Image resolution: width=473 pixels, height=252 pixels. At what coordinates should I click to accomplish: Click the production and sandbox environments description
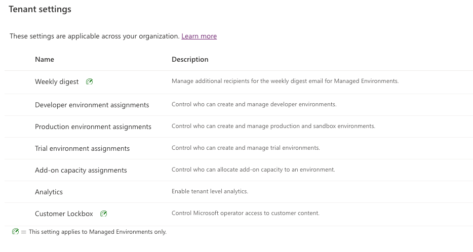click(x=273, y=126)
